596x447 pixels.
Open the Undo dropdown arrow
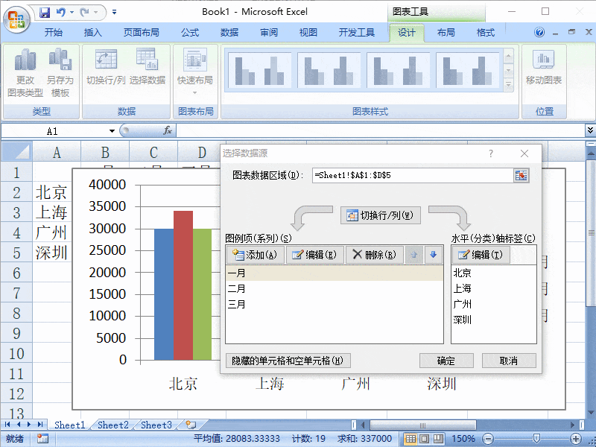pos(72,12)
